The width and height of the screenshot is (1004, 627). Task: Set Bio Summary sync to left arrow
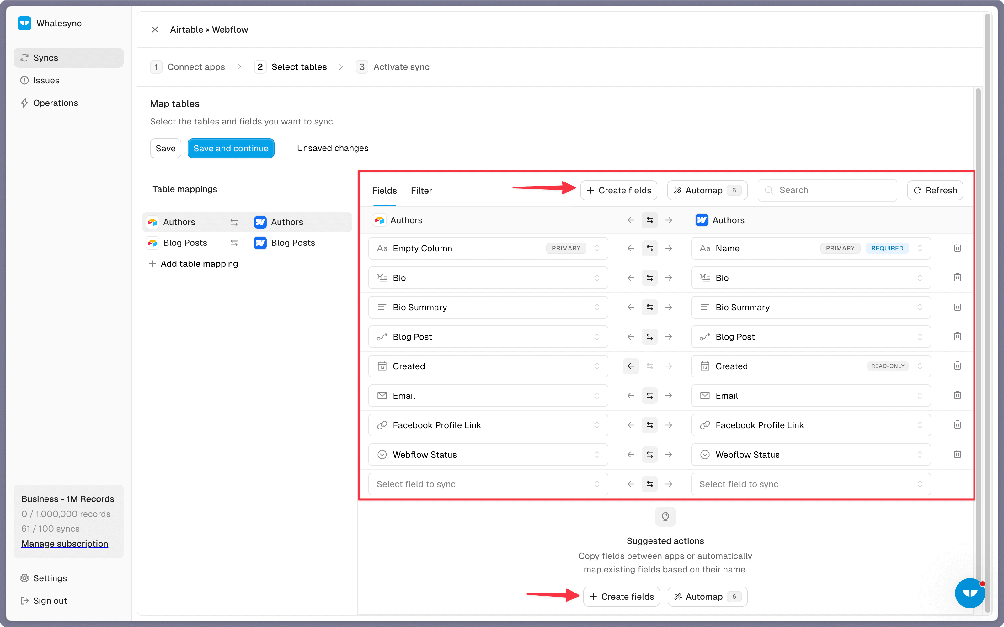click(x=631, y=307)
